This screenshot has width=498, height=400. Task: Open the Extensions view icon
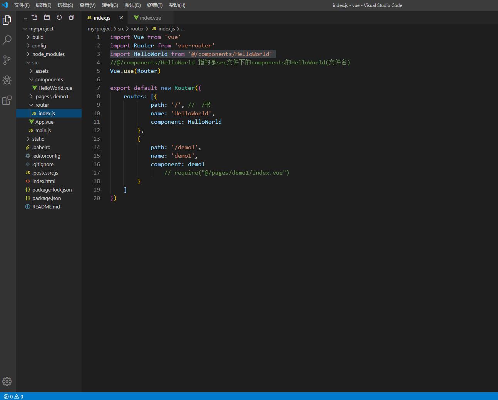pos(7,100)
